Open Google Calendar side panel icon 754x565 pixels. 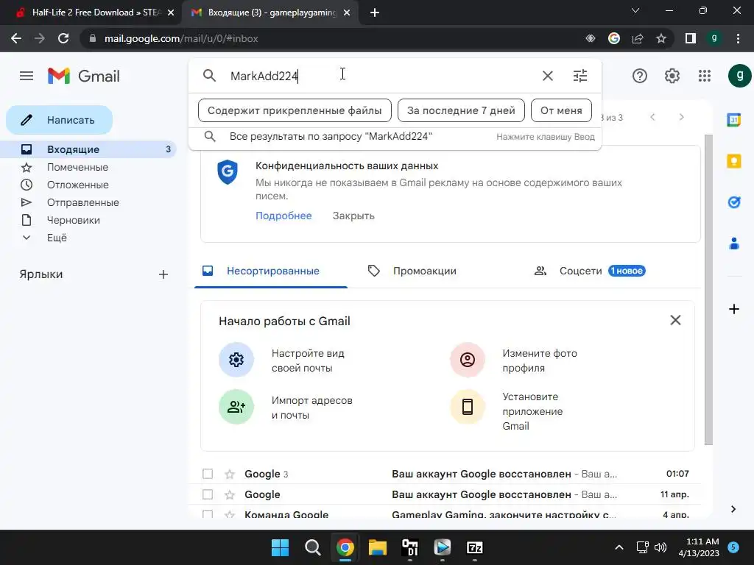(x=734, y=120)
